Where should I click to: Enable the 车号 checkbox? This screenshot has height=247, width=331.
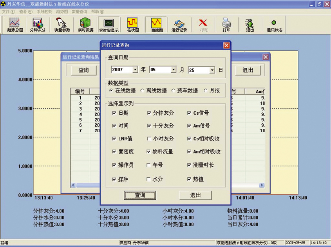click(x=148, y=165)
